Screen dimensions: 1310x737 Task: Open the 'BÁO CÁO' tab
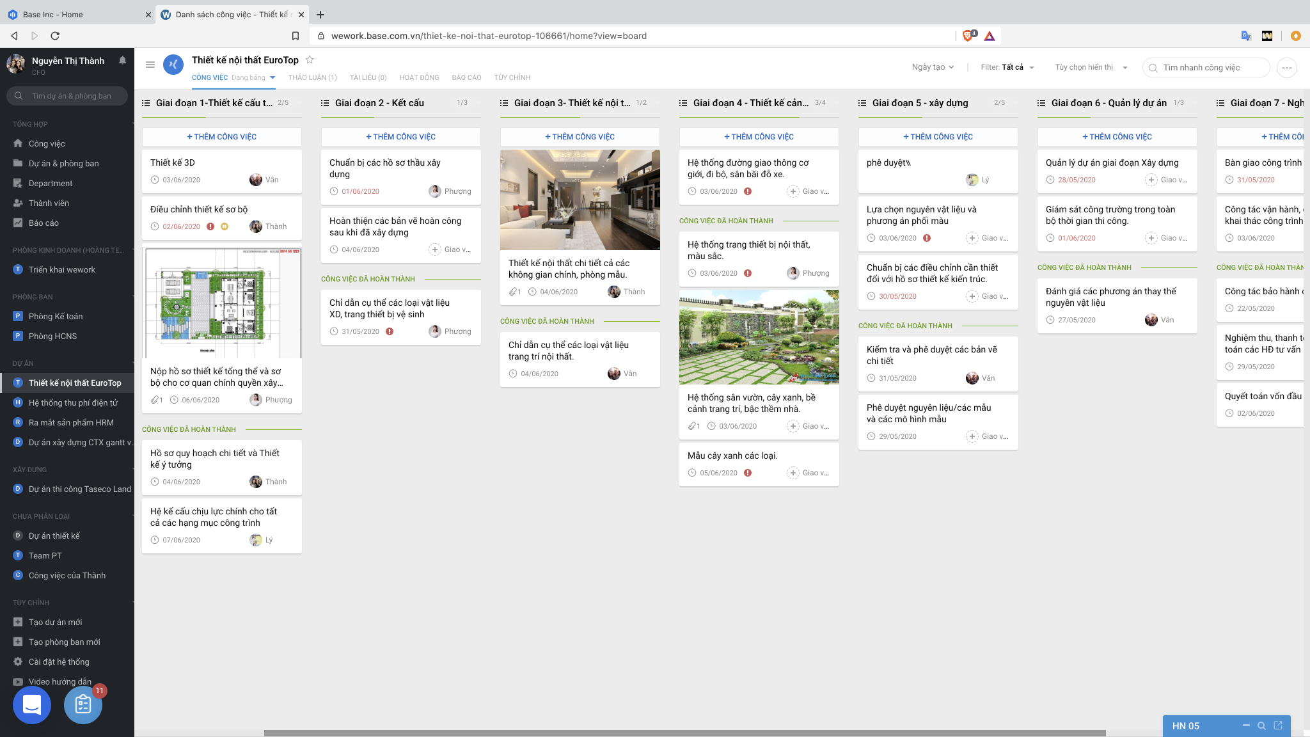[x=467, y=77]
